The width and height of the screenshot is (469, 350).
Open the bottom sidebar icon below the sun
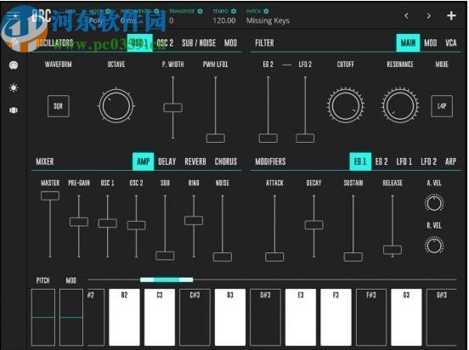(14, 110)
